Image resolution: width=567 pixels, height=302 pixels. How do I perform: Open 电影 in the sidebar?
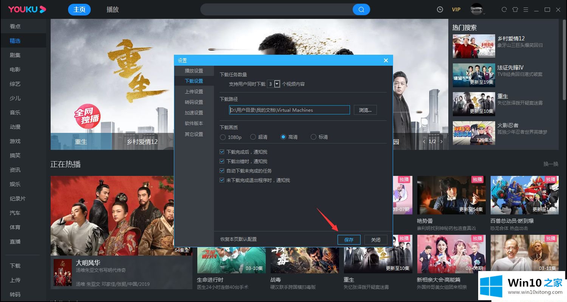[x=15, y=69]
